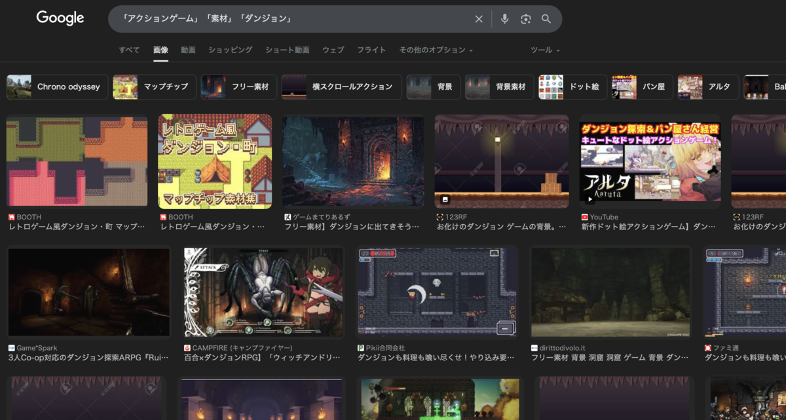The width and height of the screenshot is (786, 420).
Task: Open link 百合×ダンジョンRPG】「ウィッチアンドリ…
Action: 262,358
